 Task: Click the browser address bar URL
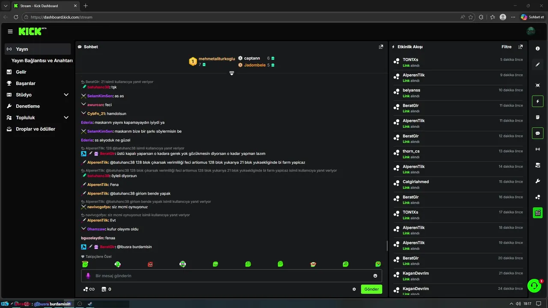click(62, 17)
